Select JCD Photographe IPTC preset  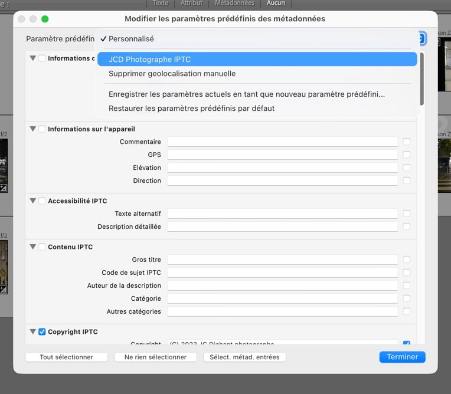point(257,59)
